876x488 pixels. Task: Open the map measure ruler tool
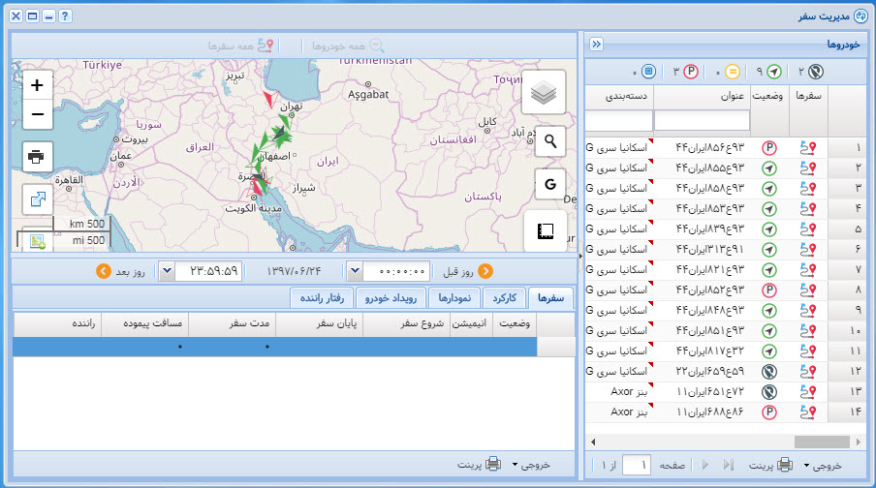pyautogui.click(x=545, y=231)
